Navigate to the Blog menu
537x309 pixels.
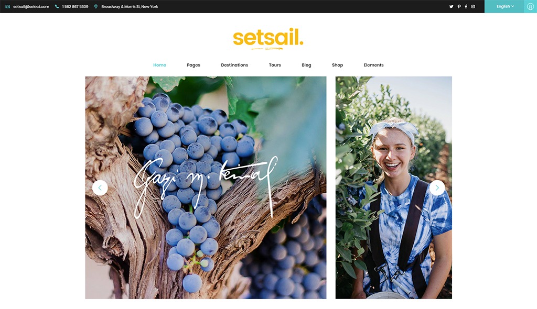pyautogui.click(x=306, y=65)
